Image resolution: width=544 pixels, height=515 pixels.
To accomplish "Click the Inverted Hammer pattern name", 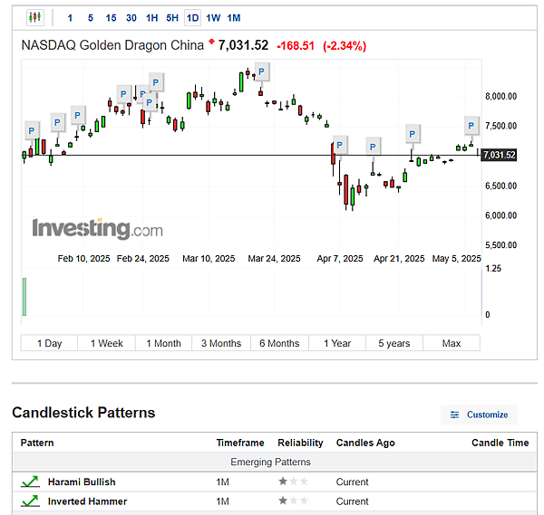I will (x=87, y=501).
